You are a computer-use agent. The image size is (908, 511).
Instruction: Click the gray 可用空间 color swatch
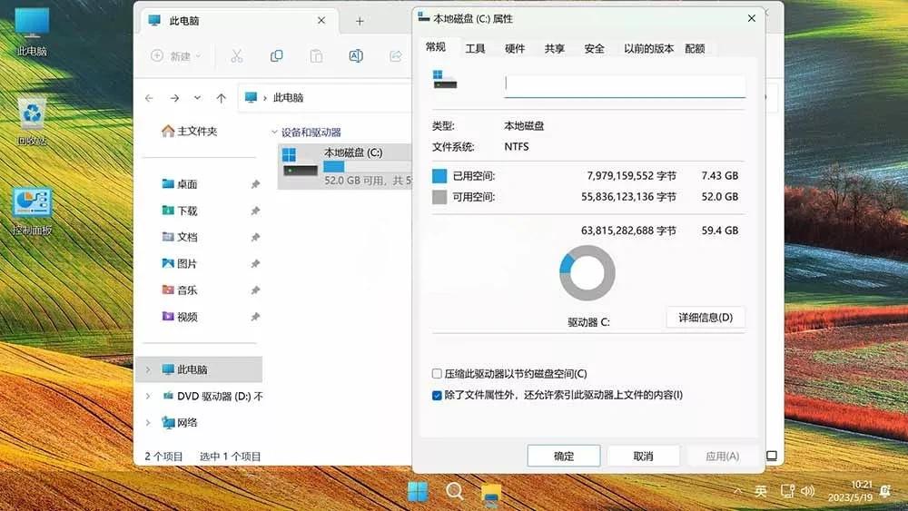pyautogui.click(x=439, y=197)
